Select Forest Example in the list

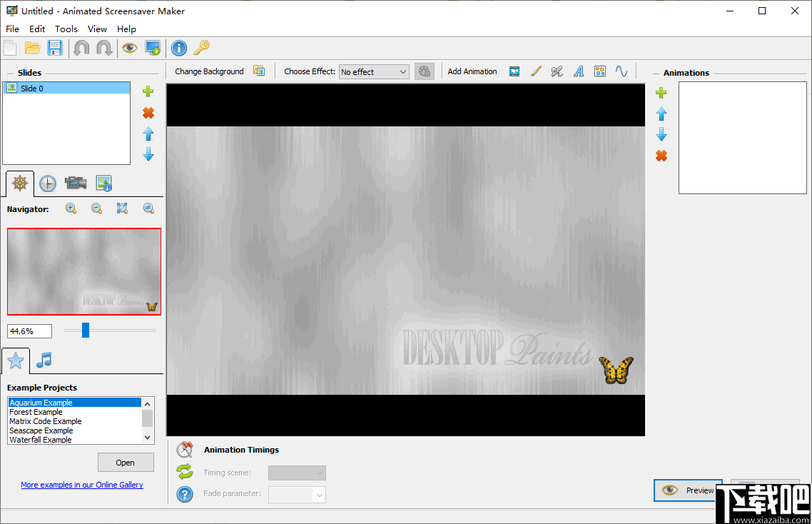coord(75,412)
